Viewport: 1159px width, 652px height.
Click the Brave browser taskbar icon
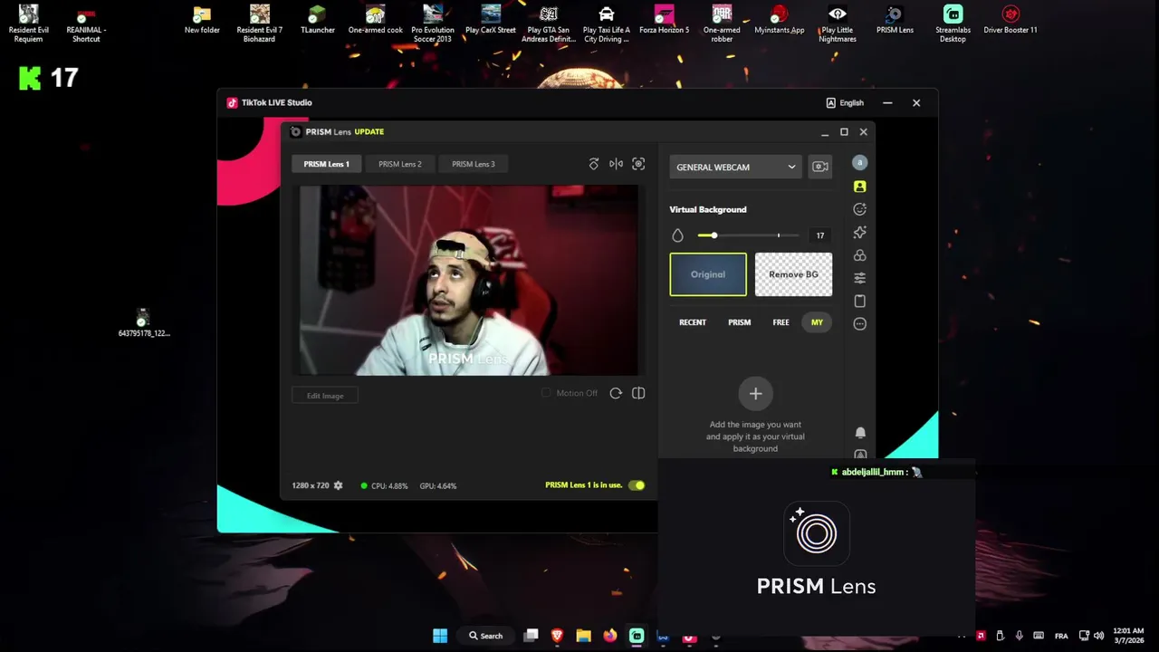[x=557, y=636]
